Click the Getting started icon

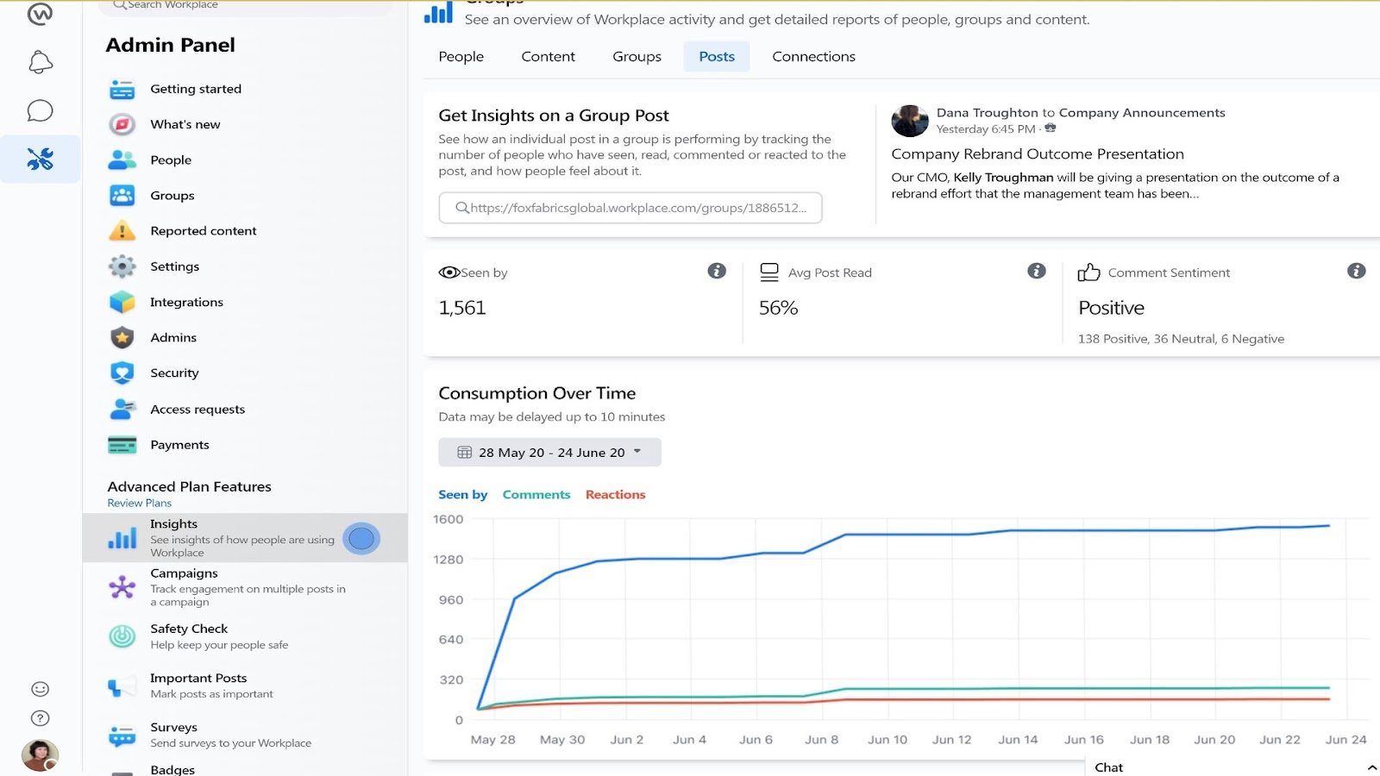(122, 89)
